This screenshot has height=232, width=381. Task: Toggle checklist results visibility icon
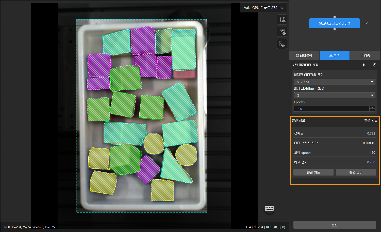282,32
